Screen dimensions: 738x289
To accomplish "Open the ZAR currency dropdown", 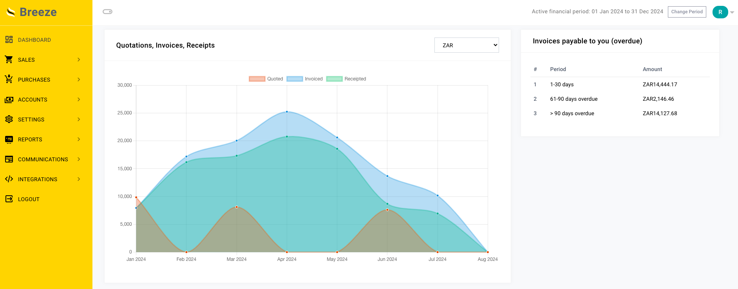I will 466,45.
